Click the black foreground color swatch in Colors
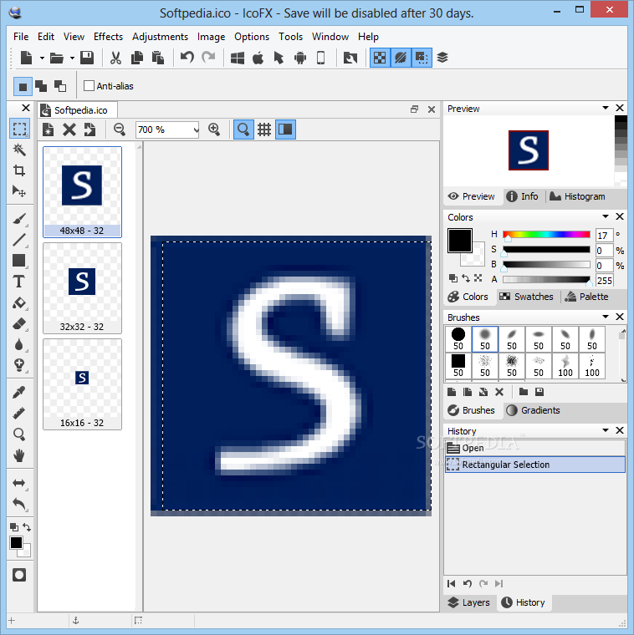 (x=460, y=240)
